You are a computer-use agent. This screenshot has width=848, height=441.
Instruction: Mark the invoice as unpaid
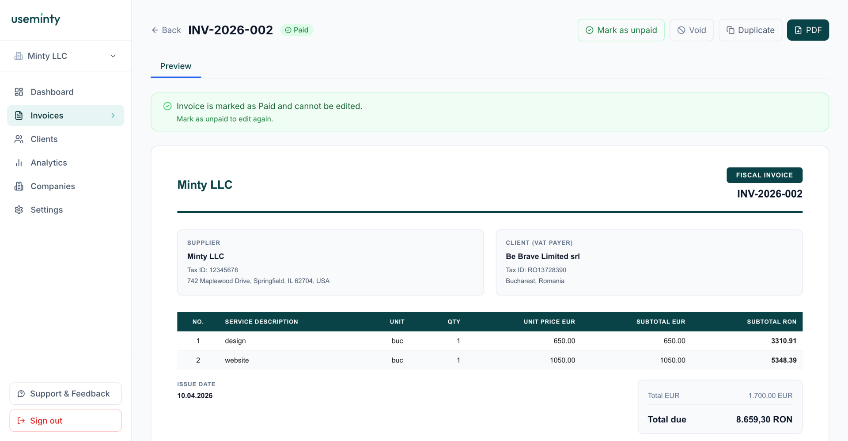[621, 30]
